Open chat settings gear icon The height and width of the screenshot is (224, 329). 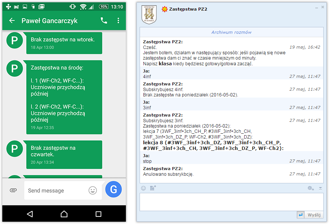click(311, 188)
